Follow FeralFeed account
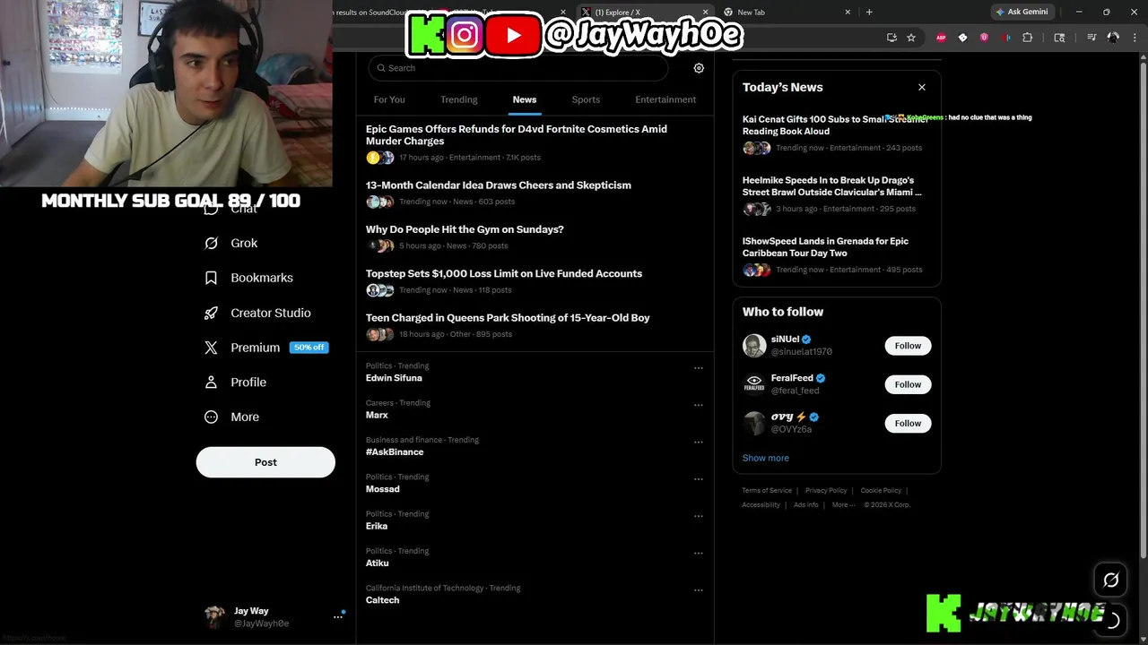The image size is (1148, 645). coord(908,384)
